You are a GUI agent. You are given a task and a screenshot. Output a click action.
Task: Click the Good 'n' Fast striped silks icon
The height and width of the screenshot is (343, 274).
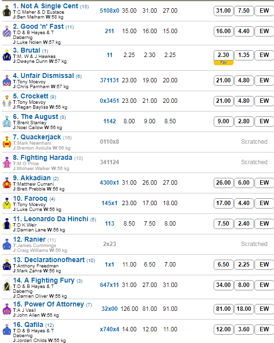(x=7, y=32)
